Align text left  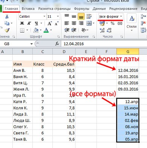pos(67,23)
